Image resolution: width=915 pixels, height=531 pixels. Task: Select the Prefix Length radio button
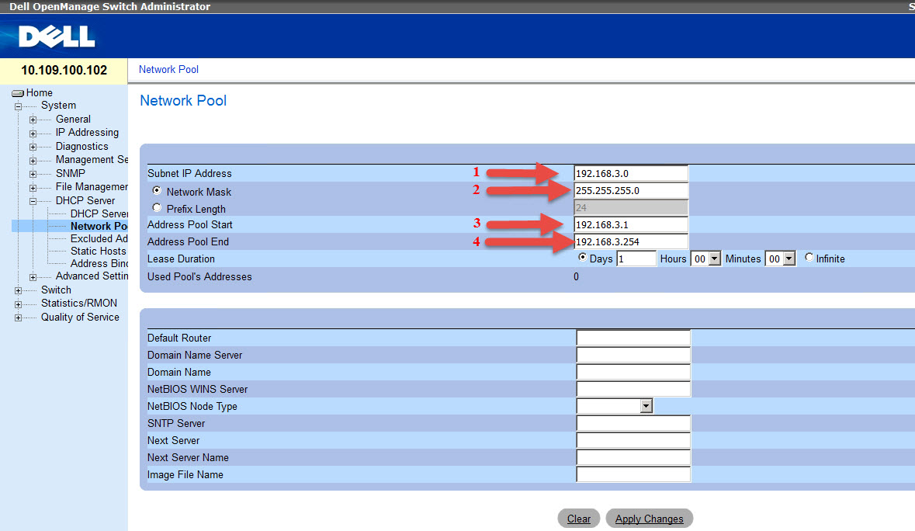(157, 208)
